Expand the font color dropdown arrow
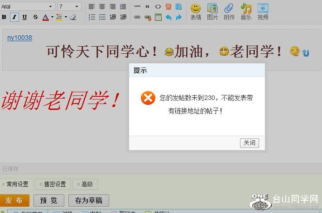Screen dimensions: 322x213 [52, 17]
